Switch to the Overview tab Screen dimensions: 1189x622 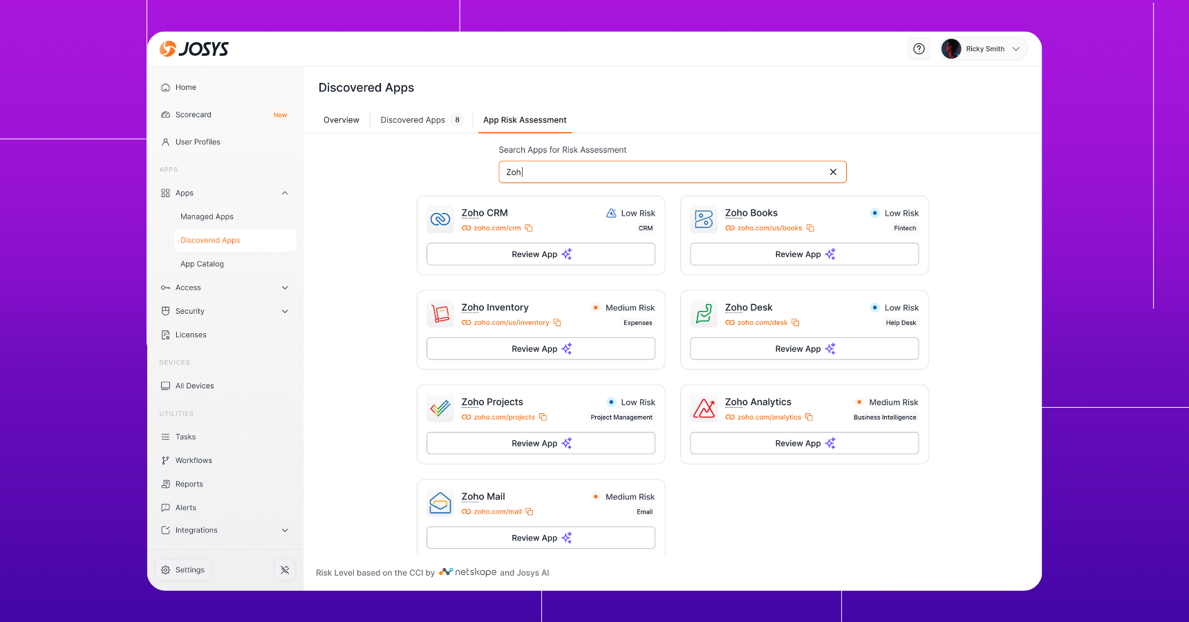click(341, 120)
